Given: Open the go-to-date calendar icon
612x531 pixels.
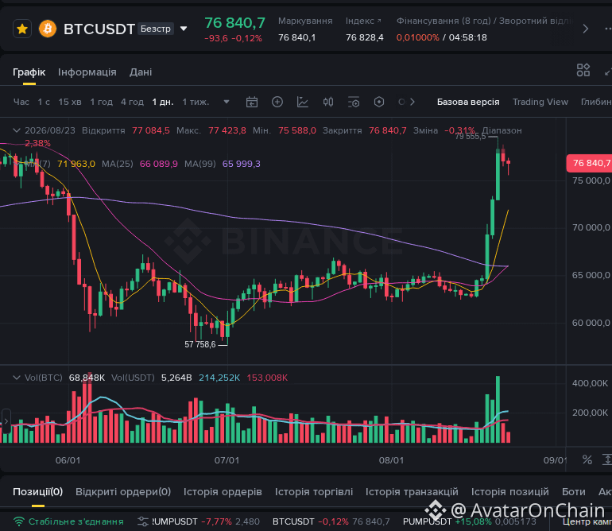Looking at the screenshot, I should 252,103.
